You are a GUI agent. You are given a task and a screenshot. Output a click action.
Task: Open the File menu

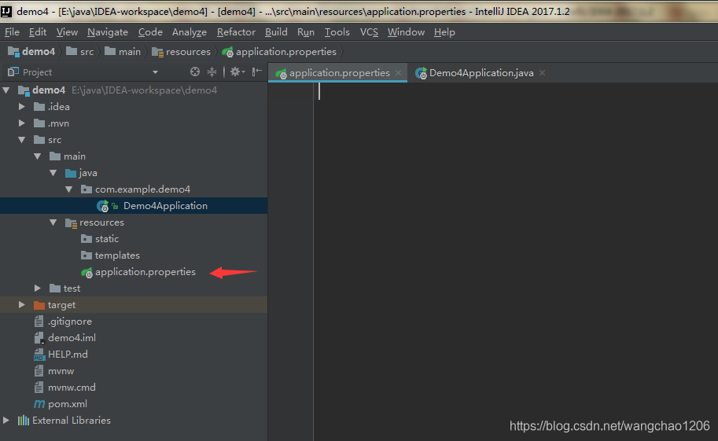coord(12,32)
